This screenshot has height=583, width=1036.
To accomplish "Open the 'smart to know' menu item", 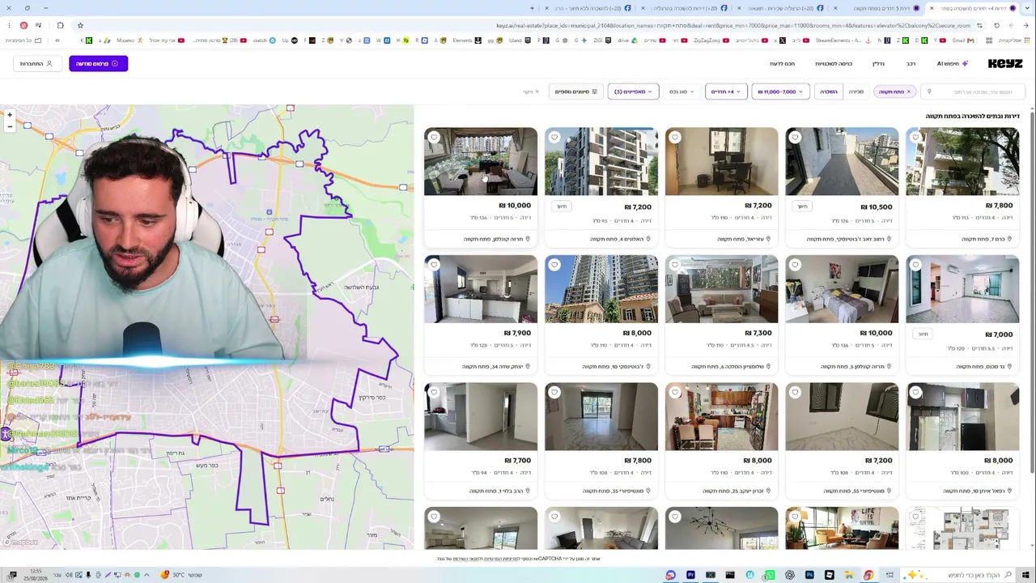I will point(782,63).
